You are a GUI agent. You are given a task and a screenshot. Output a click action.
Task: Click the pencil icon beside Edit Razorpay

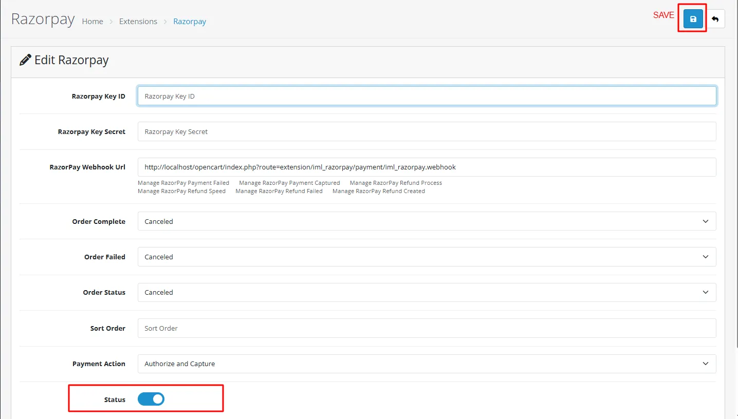click(x=25, y=60)
